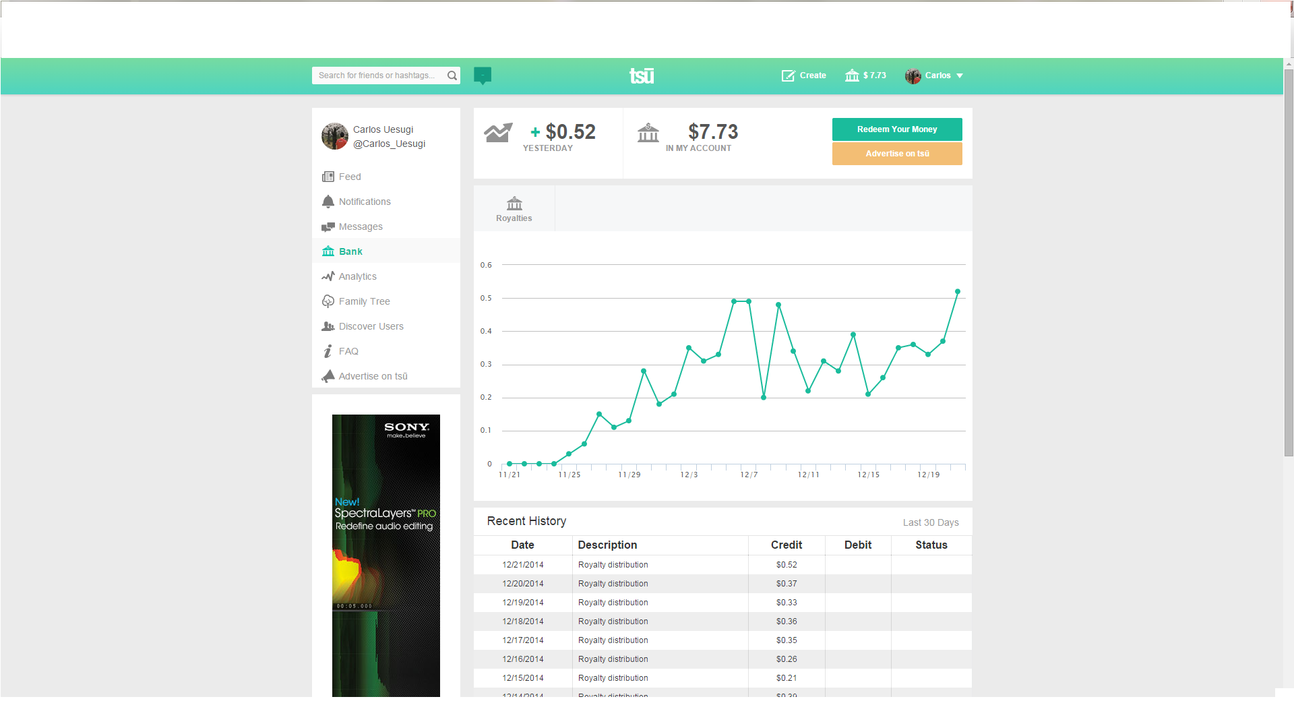Click the Create pencil icon
This screenshot has width=1294, height=728.
coord(788,75)
